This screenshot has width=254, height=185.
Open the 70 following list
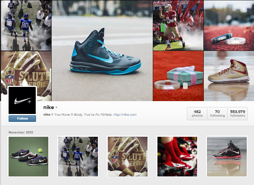tap(217, 113)
